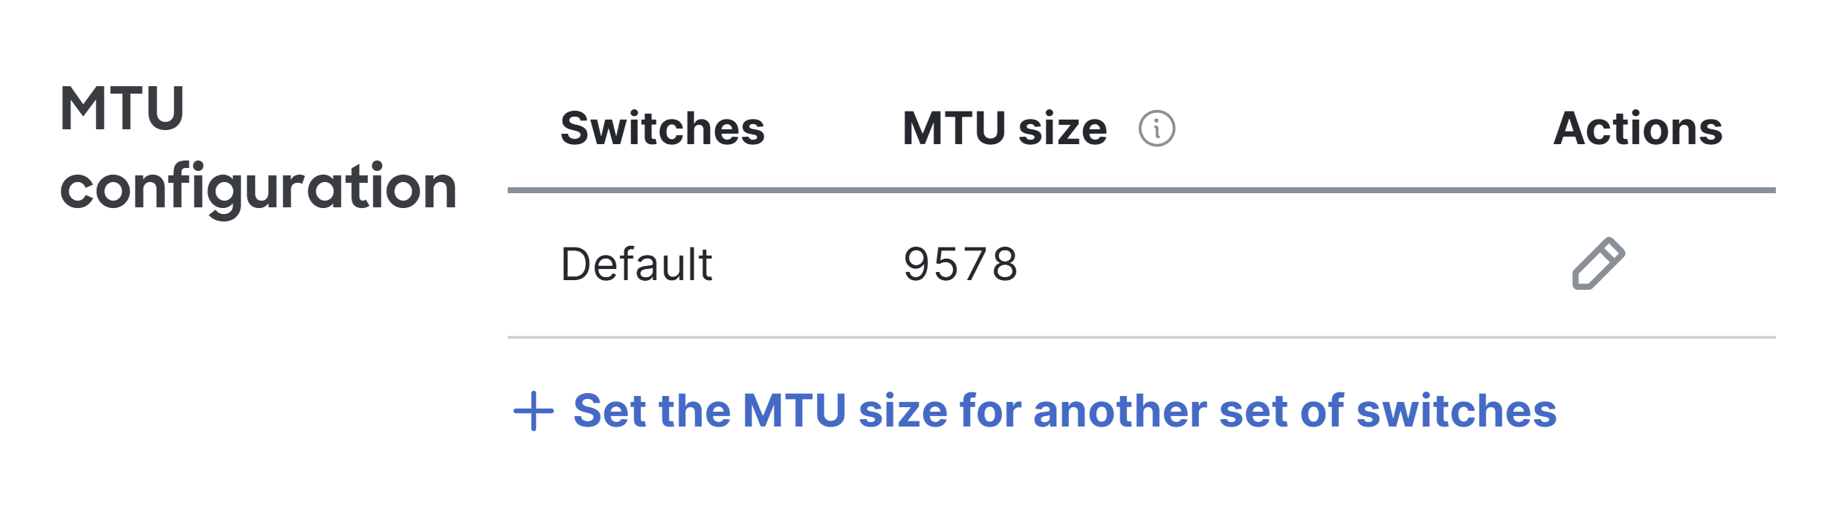Click the MTU configuration section heading
This screenshot has height=509, width=1839.
pyautogui.click(x=258, y=149)
